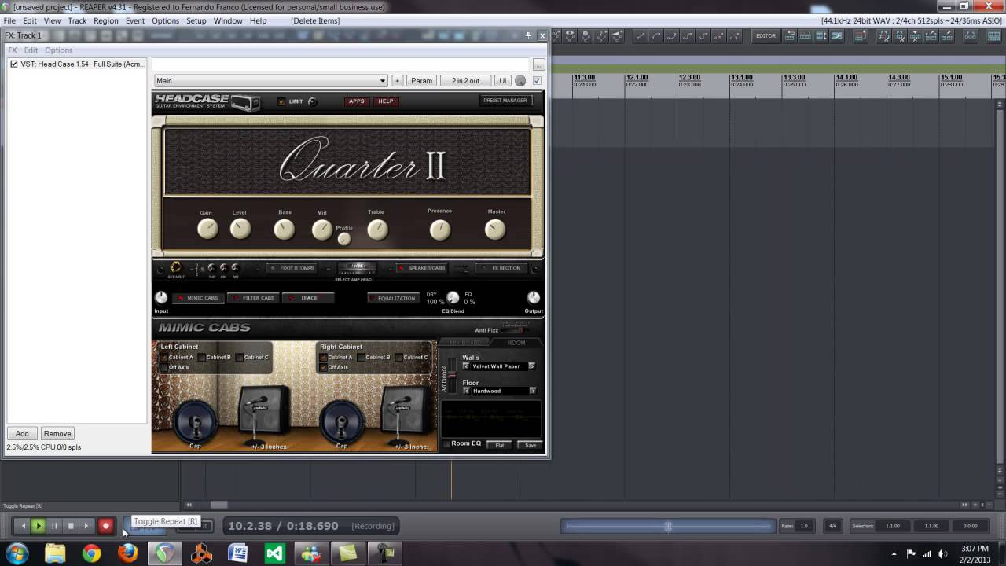
Task: Toggle the HeadCase LIMIT switch
Action: [282, 101]
